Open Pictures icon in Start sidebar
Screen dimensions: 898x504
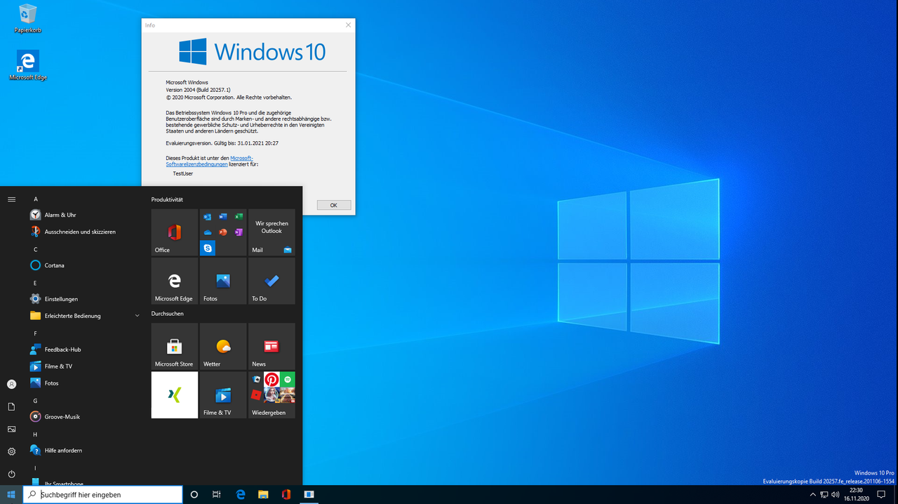click(11, 429)
